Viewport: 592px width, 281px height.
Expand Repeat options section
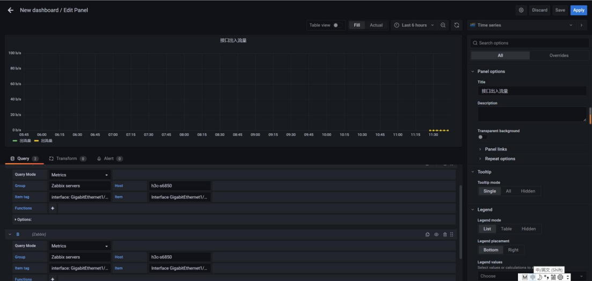[500, 158]
